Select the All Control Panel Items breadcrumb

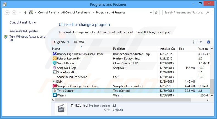(x=76, y=12)
